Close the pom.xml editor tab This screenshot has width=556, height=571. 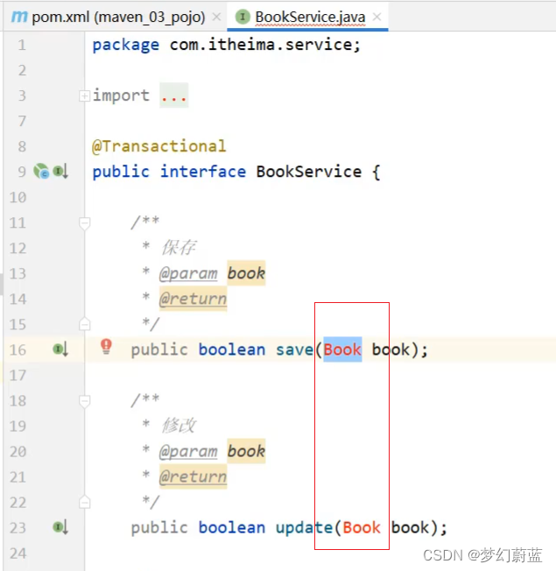click(216, 17)
